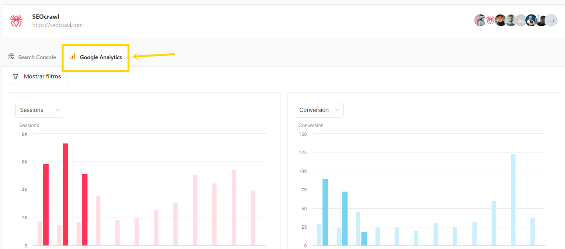This screenshot has width=565, height=249.
Task: Open the seocrawl.com website link
Action: 57,25
